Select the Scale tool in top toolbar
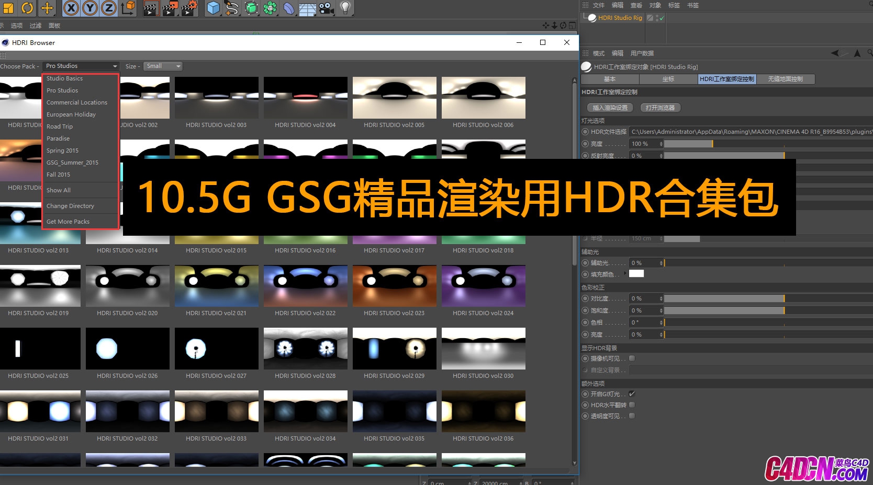 [x=8, y=8]
